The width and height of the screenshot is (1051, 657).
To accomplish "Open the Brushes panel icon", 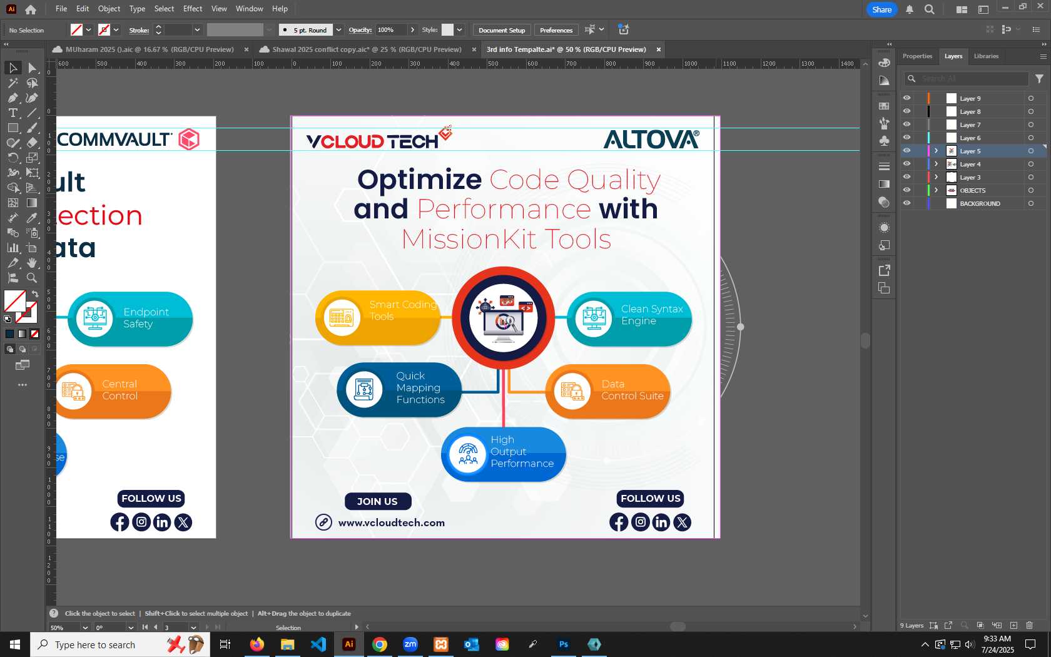I will click(884, 123).
